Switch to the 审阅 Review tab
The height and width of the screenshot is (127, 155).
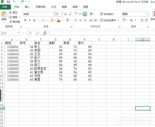pyautogui.click(x=75, y=7)
